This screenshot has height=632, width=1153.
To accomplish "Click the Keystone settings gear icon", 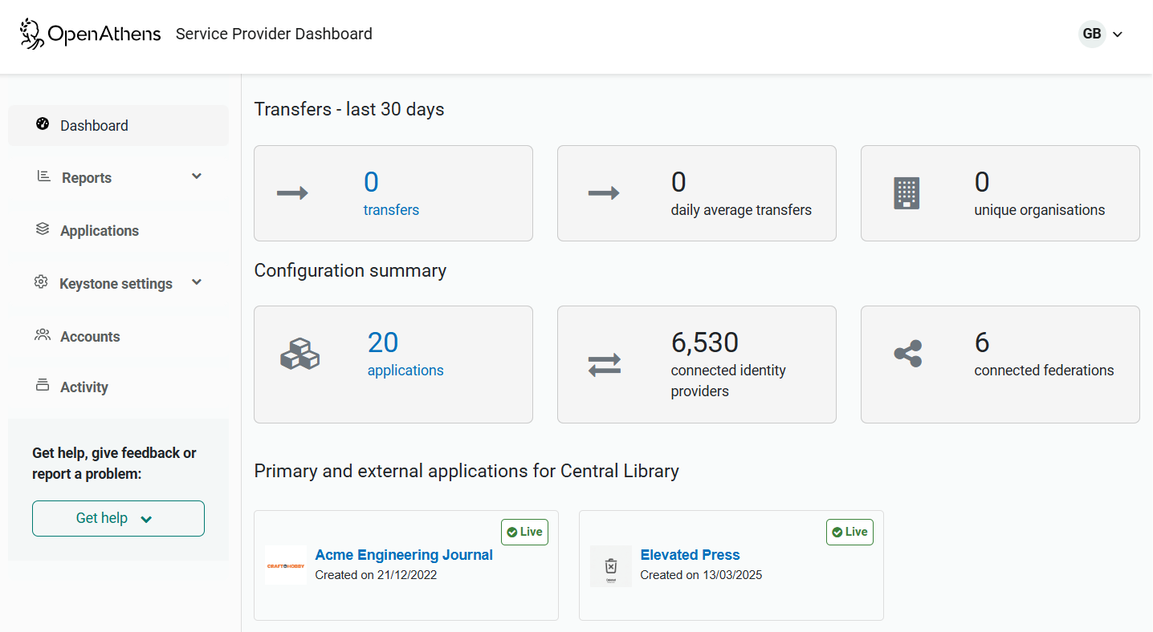I will (42, 282).
